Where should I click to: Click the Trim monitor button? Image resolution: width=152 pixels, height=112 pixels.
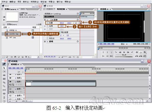click(145, 56)
